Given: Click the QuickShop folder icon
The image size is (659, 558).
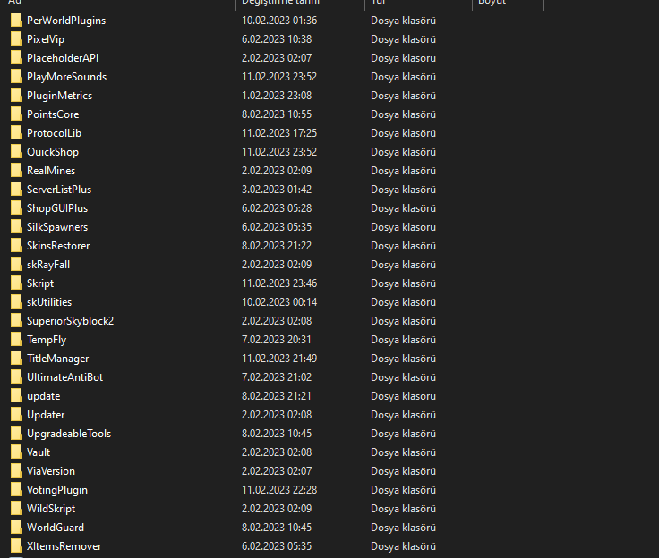Looking at the screenshot, I should (16, 151).
